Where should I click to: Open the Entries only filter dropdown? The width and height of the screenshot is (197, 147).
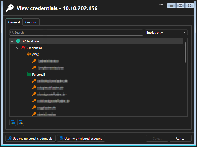point(166,32)
